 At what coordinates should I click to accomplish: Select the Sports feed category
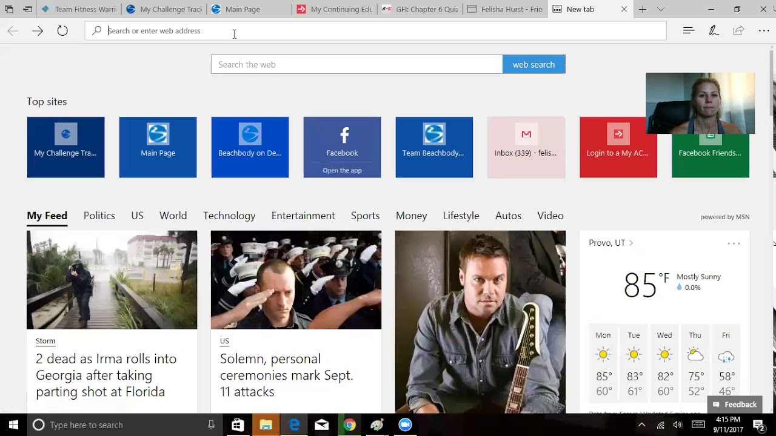pyautogui.click(x=365, y=216)
